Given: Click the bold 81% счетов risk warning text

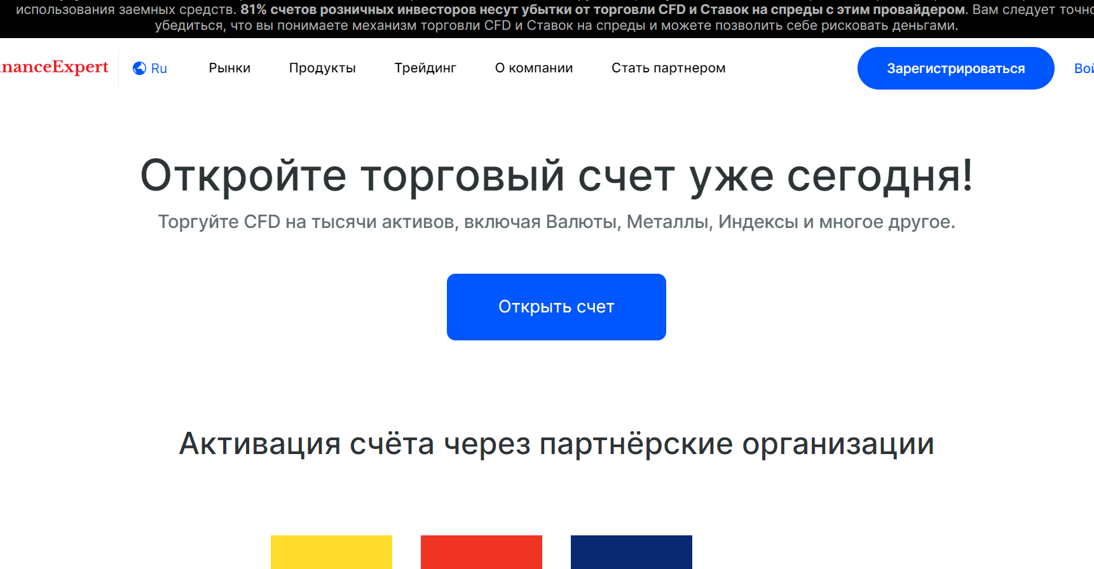Looking at the screenshot, I should tap(603, 10).
